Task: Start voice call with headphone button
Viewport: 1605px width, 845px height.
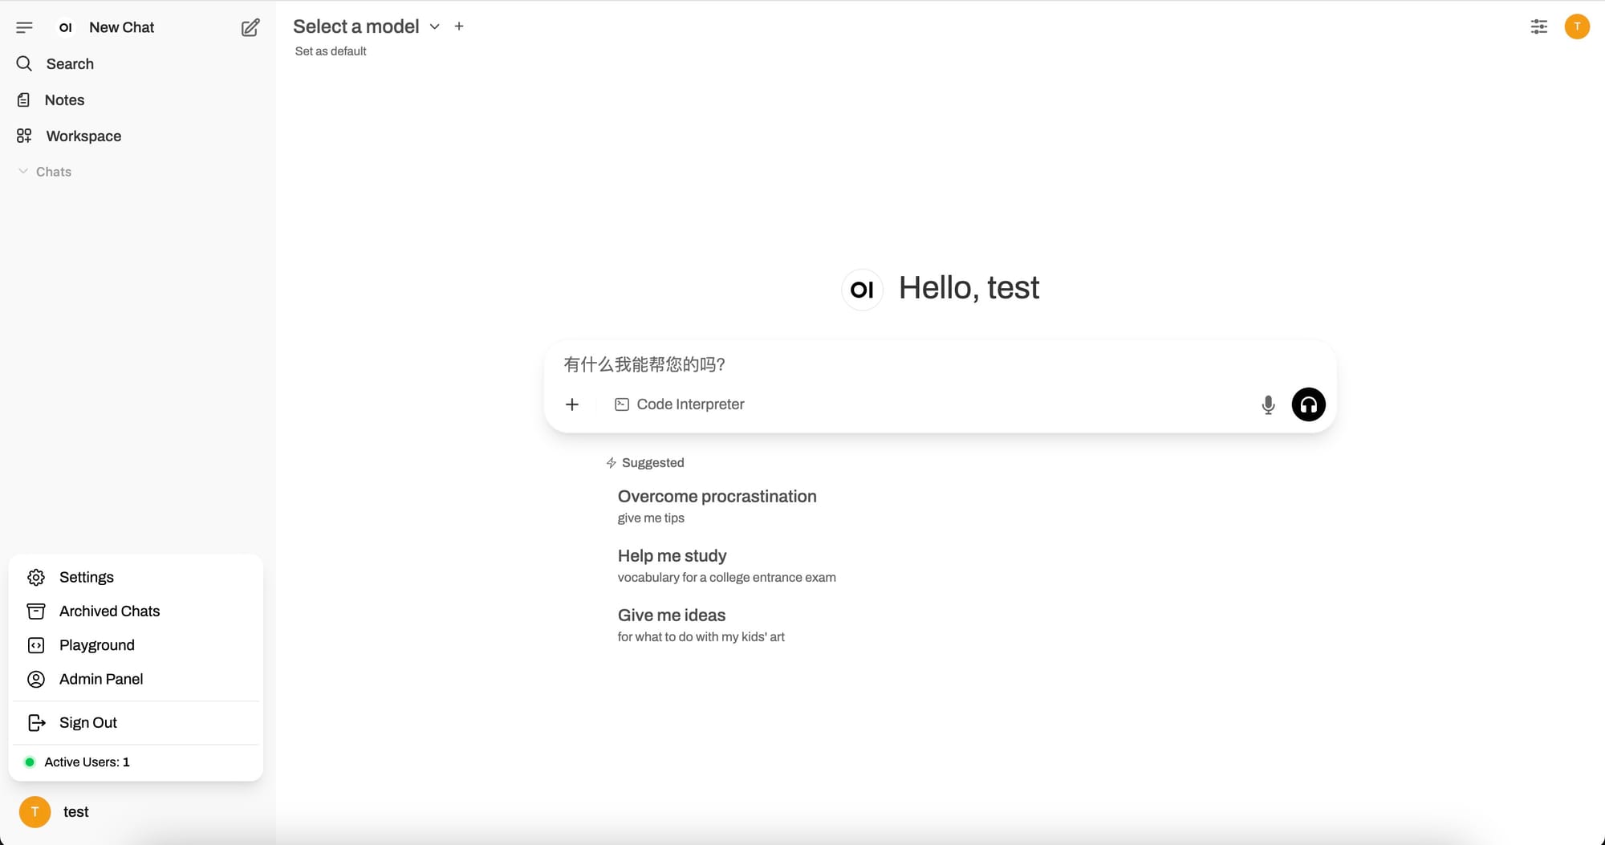Action: pos(1308,404)
